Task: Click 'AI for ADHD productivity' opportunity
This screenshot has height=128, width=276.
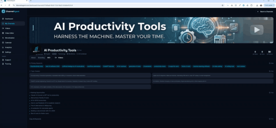Action: pyautogui.click(x=39, y=100)
